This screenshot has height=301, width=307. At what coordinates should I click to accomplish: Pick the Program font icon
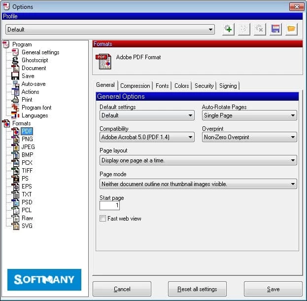click(x=15, y=108)
